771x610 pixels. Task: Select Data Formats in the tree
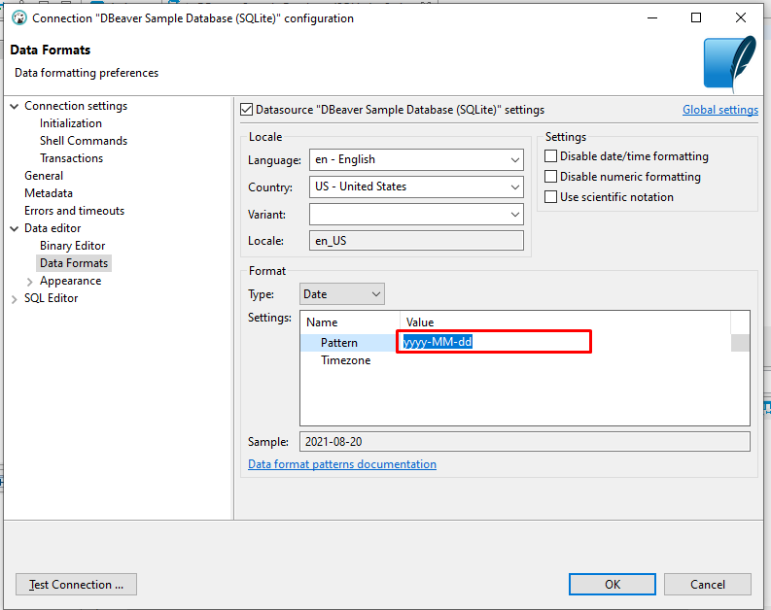[74, 263]
